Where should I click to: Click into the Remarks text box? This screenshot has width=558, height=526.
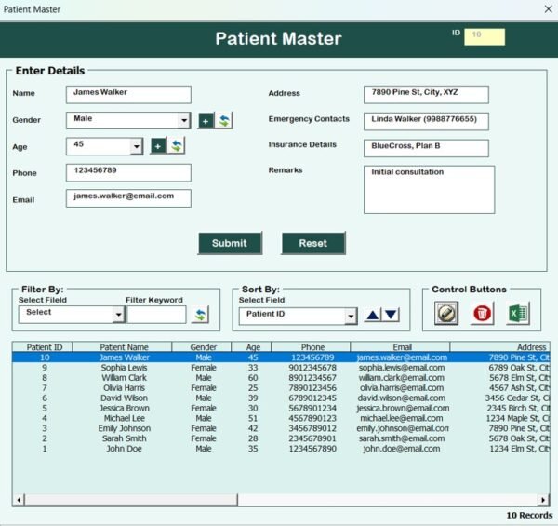pos(429,190)
